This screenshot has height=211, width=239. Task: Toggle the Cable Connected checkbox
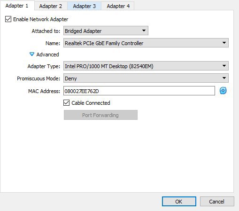click(x=66, y=103)
